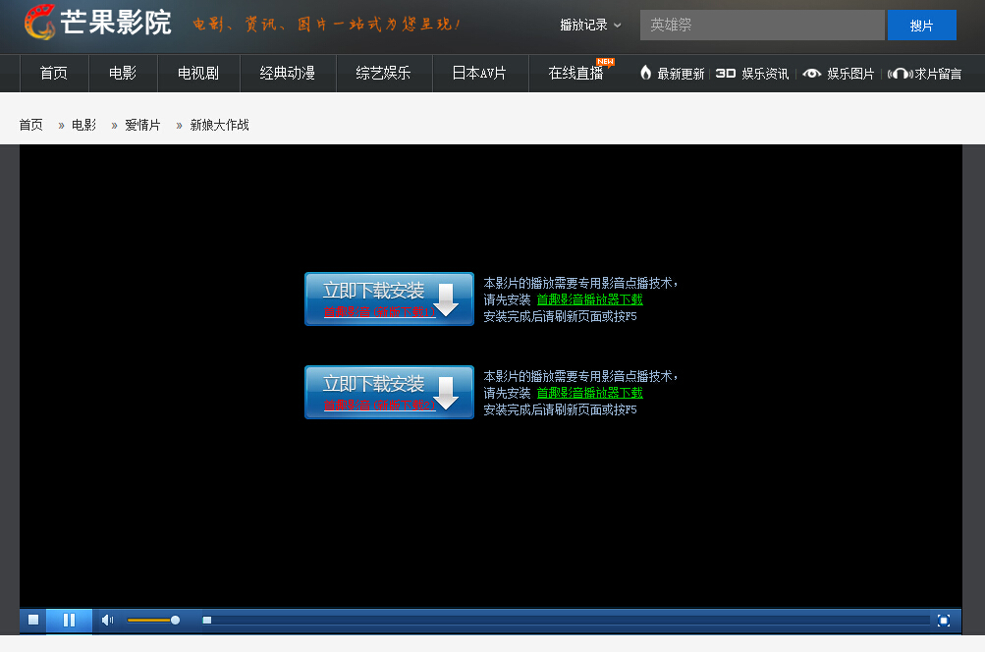Click the 芒果影院 logo
Screen dimensions: 985x652
click(x=93, y=23)
